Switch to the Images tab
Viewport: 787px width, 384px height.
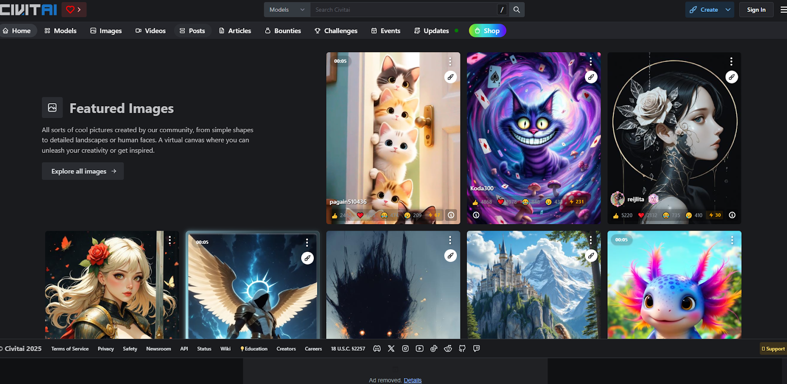(x=106, y=30)
